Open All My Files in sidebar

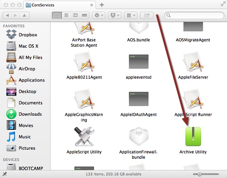pos(24,57)
